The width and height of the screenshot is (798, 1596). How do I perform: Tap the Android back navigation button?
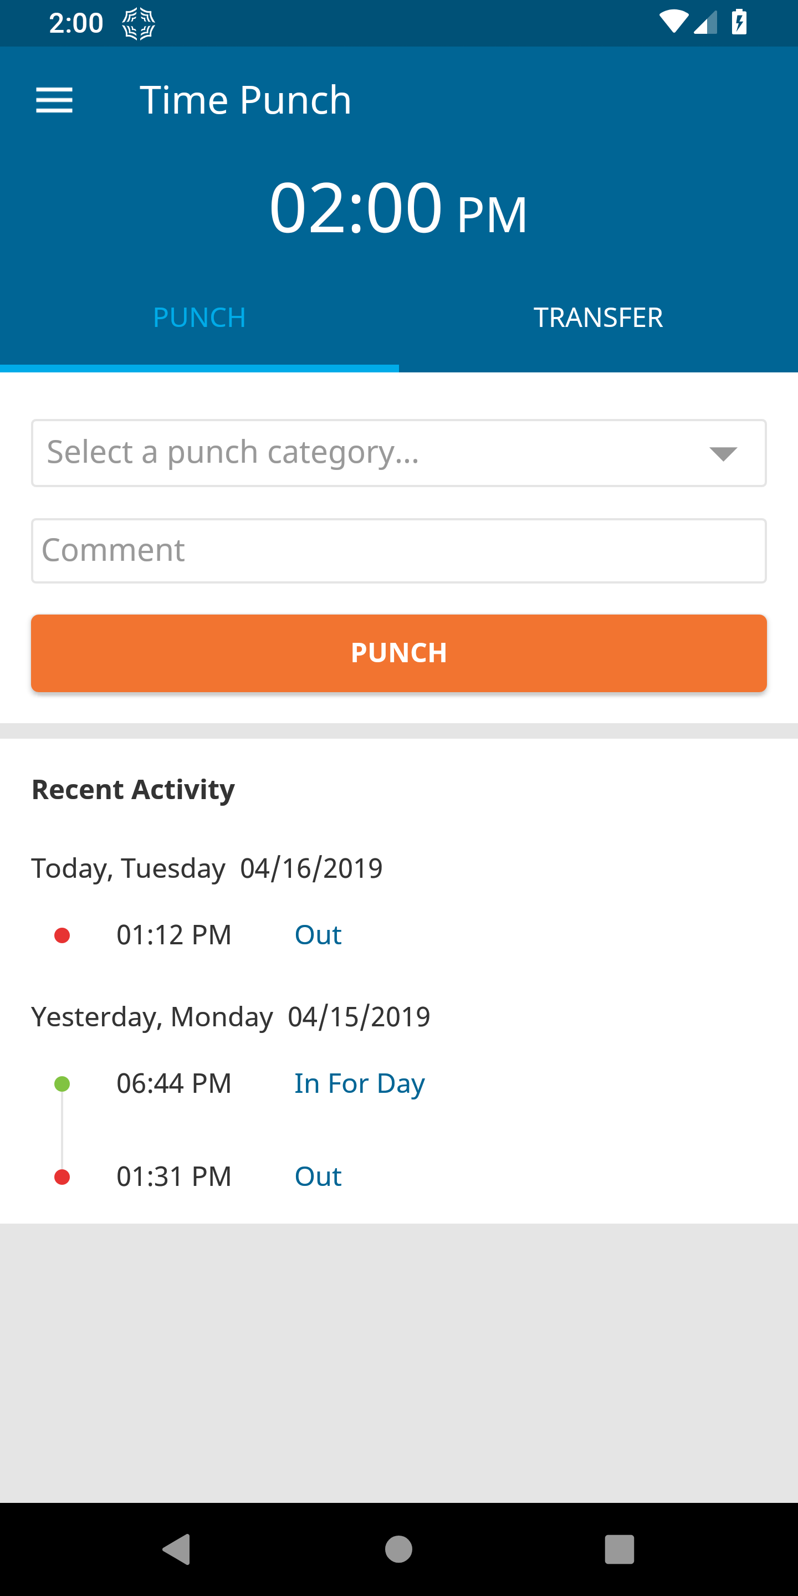tap(177, 1549)
